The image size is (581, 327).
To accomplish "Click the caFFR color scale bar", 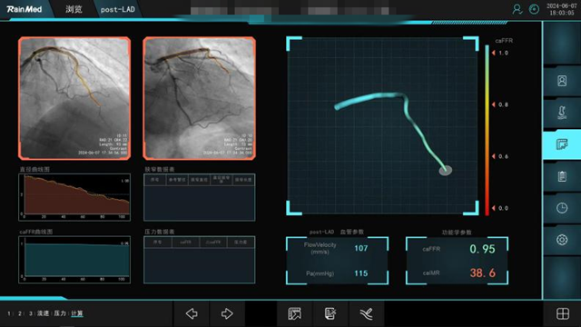I will coord(487,130).
